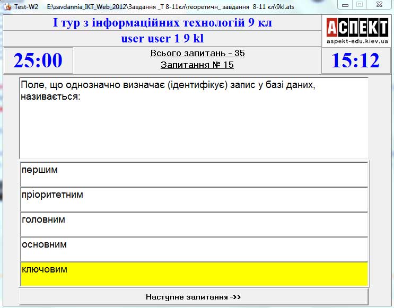Click the "user user 1 9 kl" name label

coord(162,39)
